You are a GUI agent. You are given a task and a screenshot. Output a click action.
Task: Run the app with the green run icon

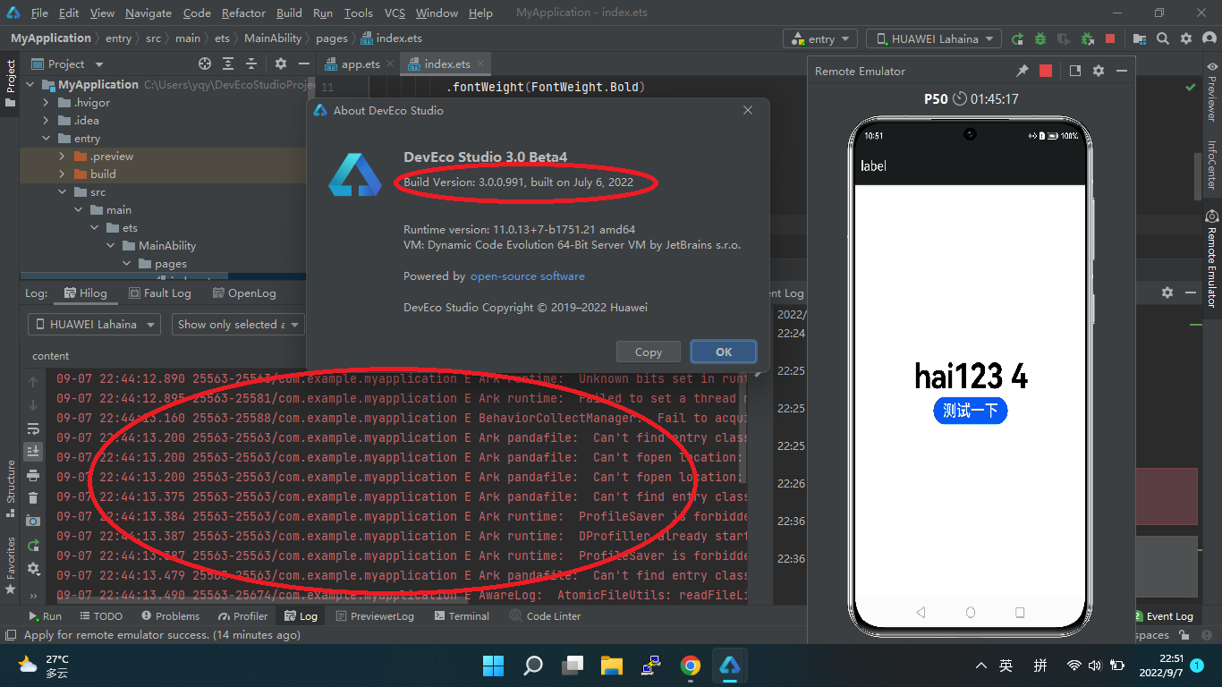1017,38
